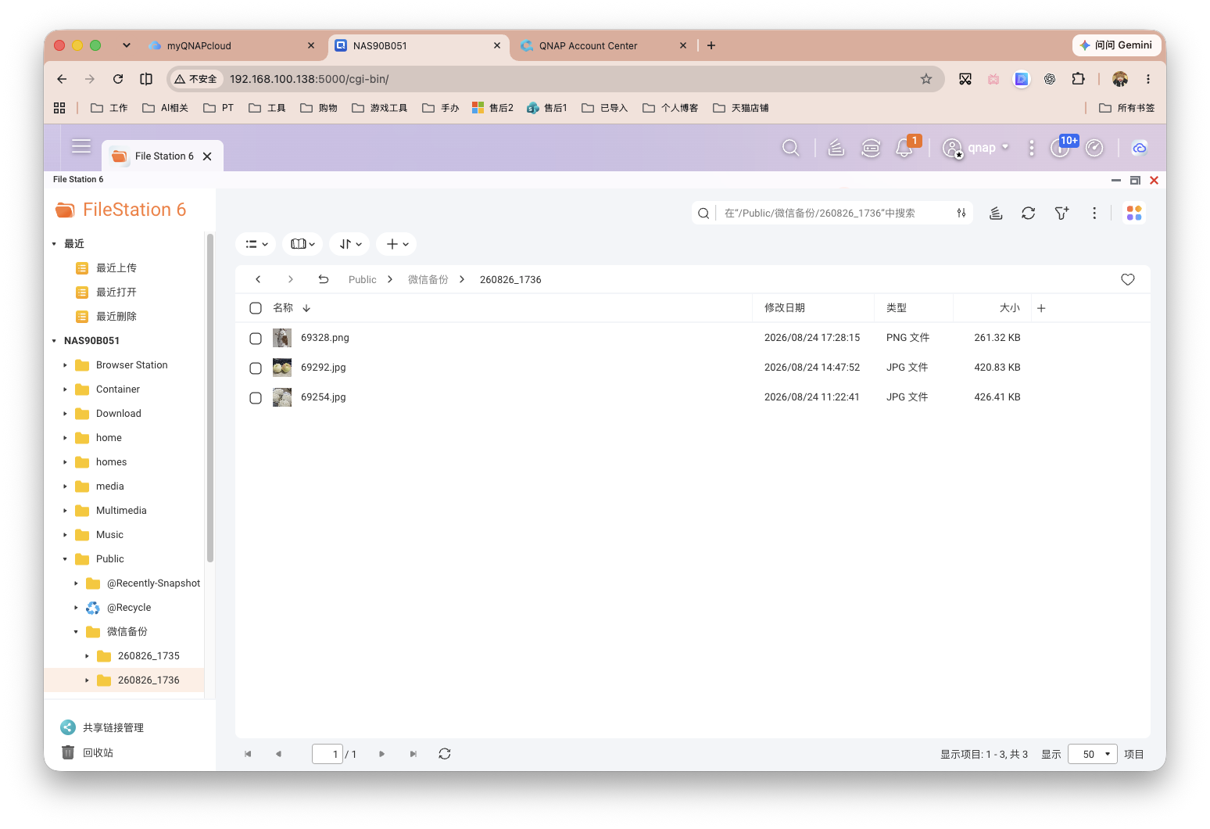The image size is (1210, 829).
Task: Click the page number input box
Action: [328, 754]
